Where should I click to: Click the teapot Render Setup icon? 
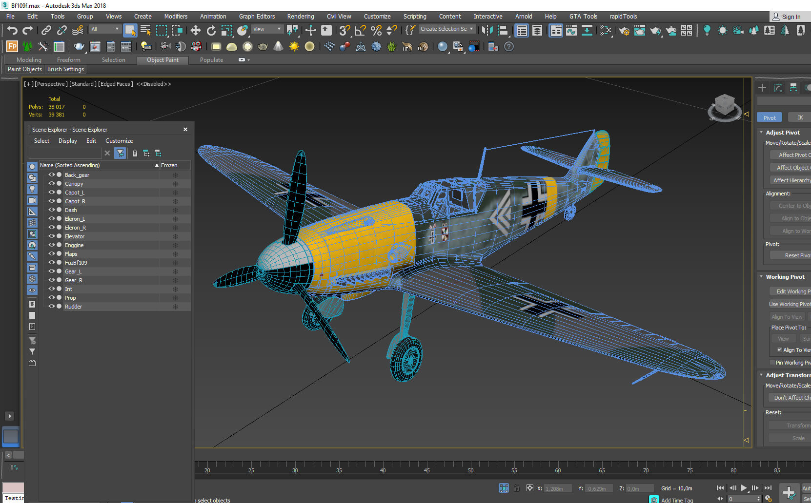click(624, 31)
